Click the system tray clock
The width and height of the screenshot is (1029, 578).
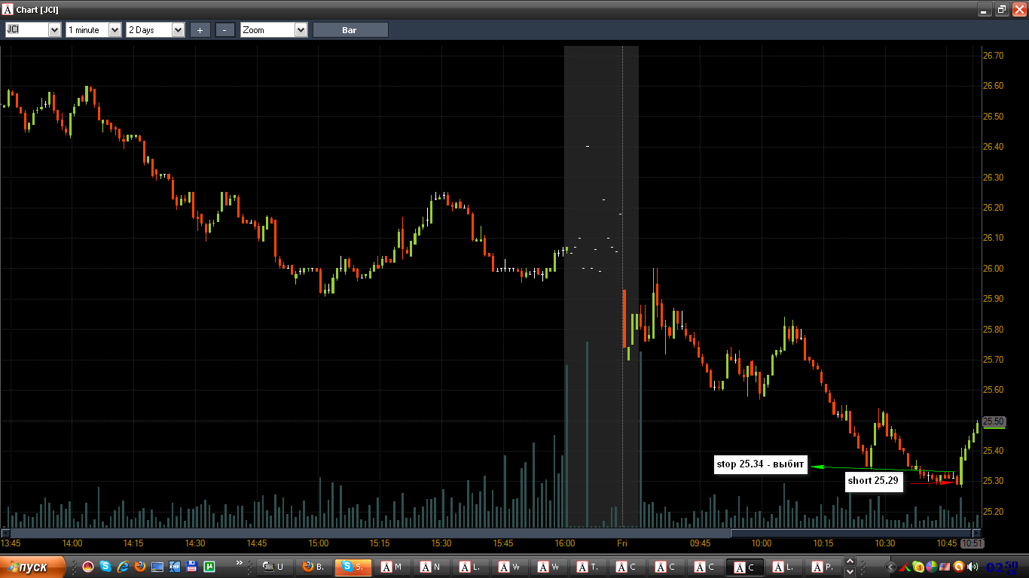(1001, 567)
